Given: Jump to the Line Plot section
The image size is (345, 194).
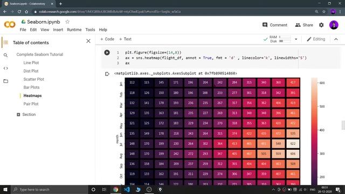Looking at the screenshot, I should pos(31,63).
